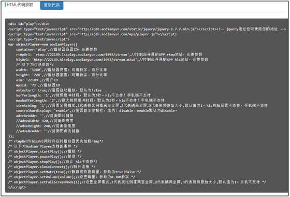
Task: Click the uin: '22189' line
Action: click(37, 80)
